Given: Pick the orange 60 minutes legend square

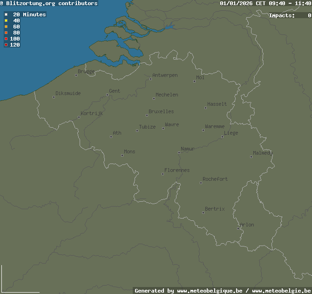Looking at the screenshot, I should (x=6, y=27).
